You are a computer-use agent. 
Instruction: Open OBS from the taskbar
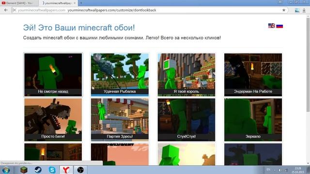click(x=80, y=170)
